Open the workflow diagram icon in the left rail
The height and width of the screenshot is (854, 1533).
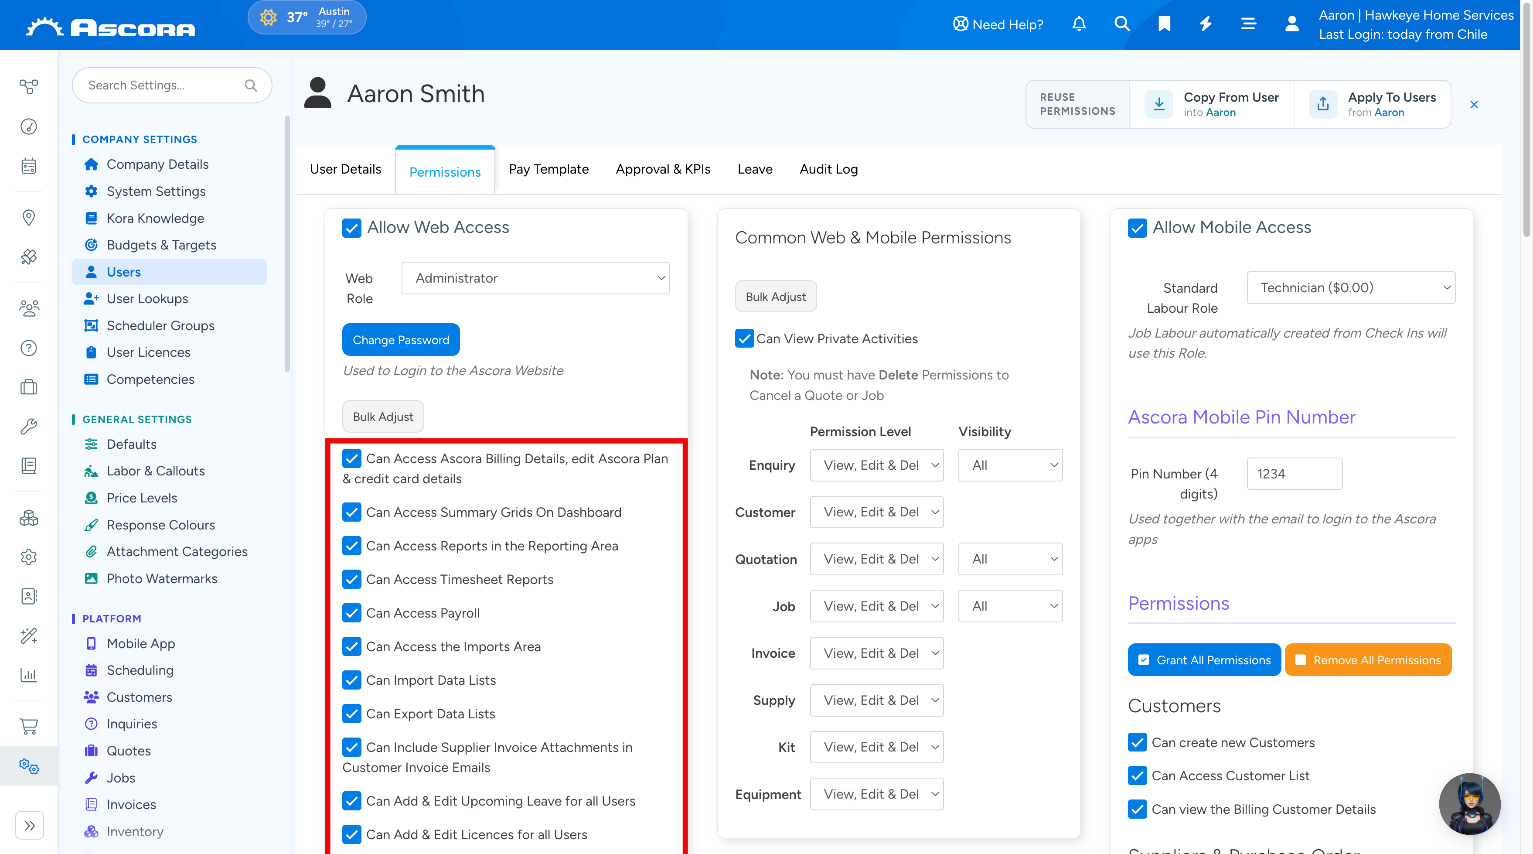29,87
